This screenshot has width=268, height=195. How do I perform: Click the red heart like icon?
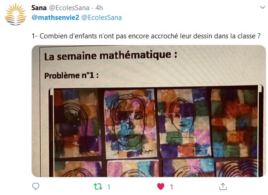(161, 186)
